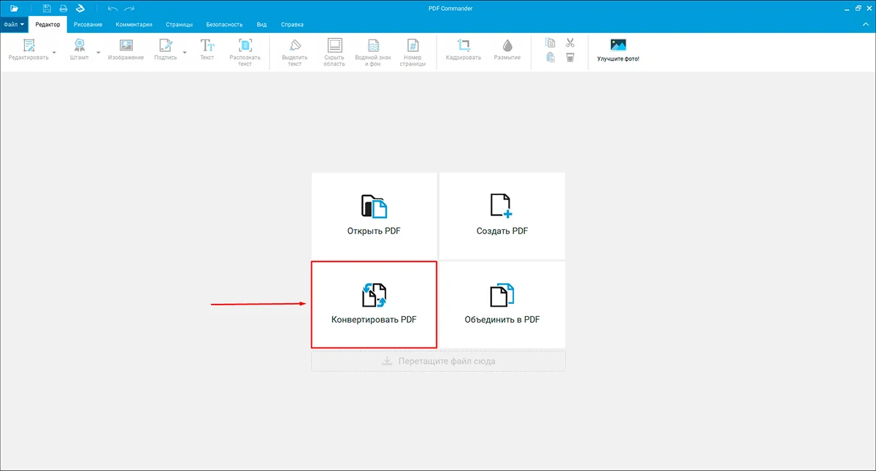
Task: Click the printer icon in the title bar
Action: (x=64, y=8)
